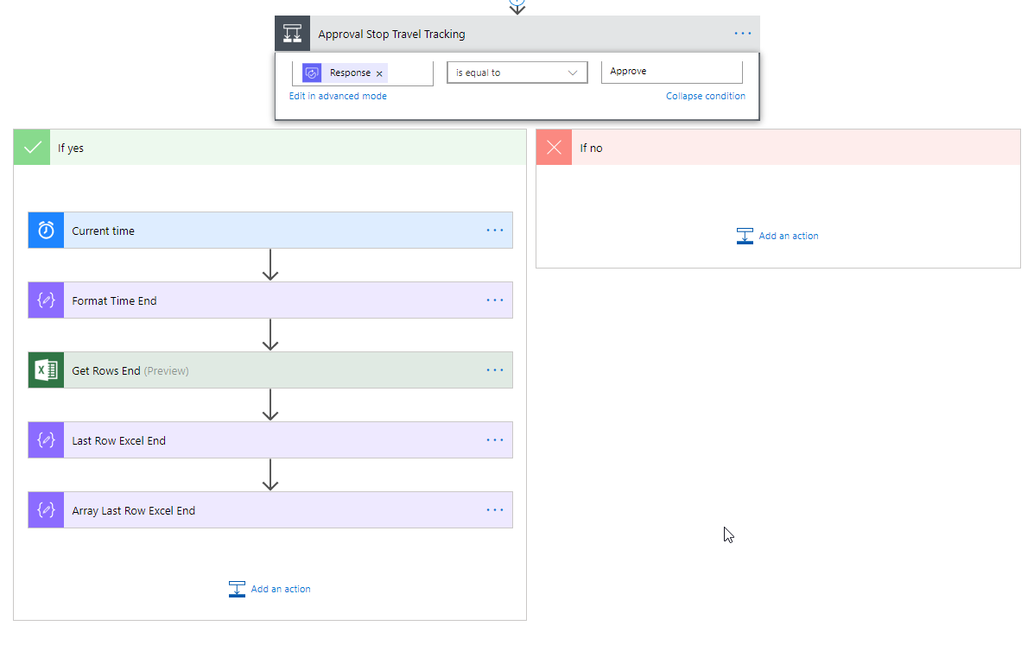This screenshot has width=1034, height=670.
Task: Click the Format Time End compose icon
Action: pos(46,300)
